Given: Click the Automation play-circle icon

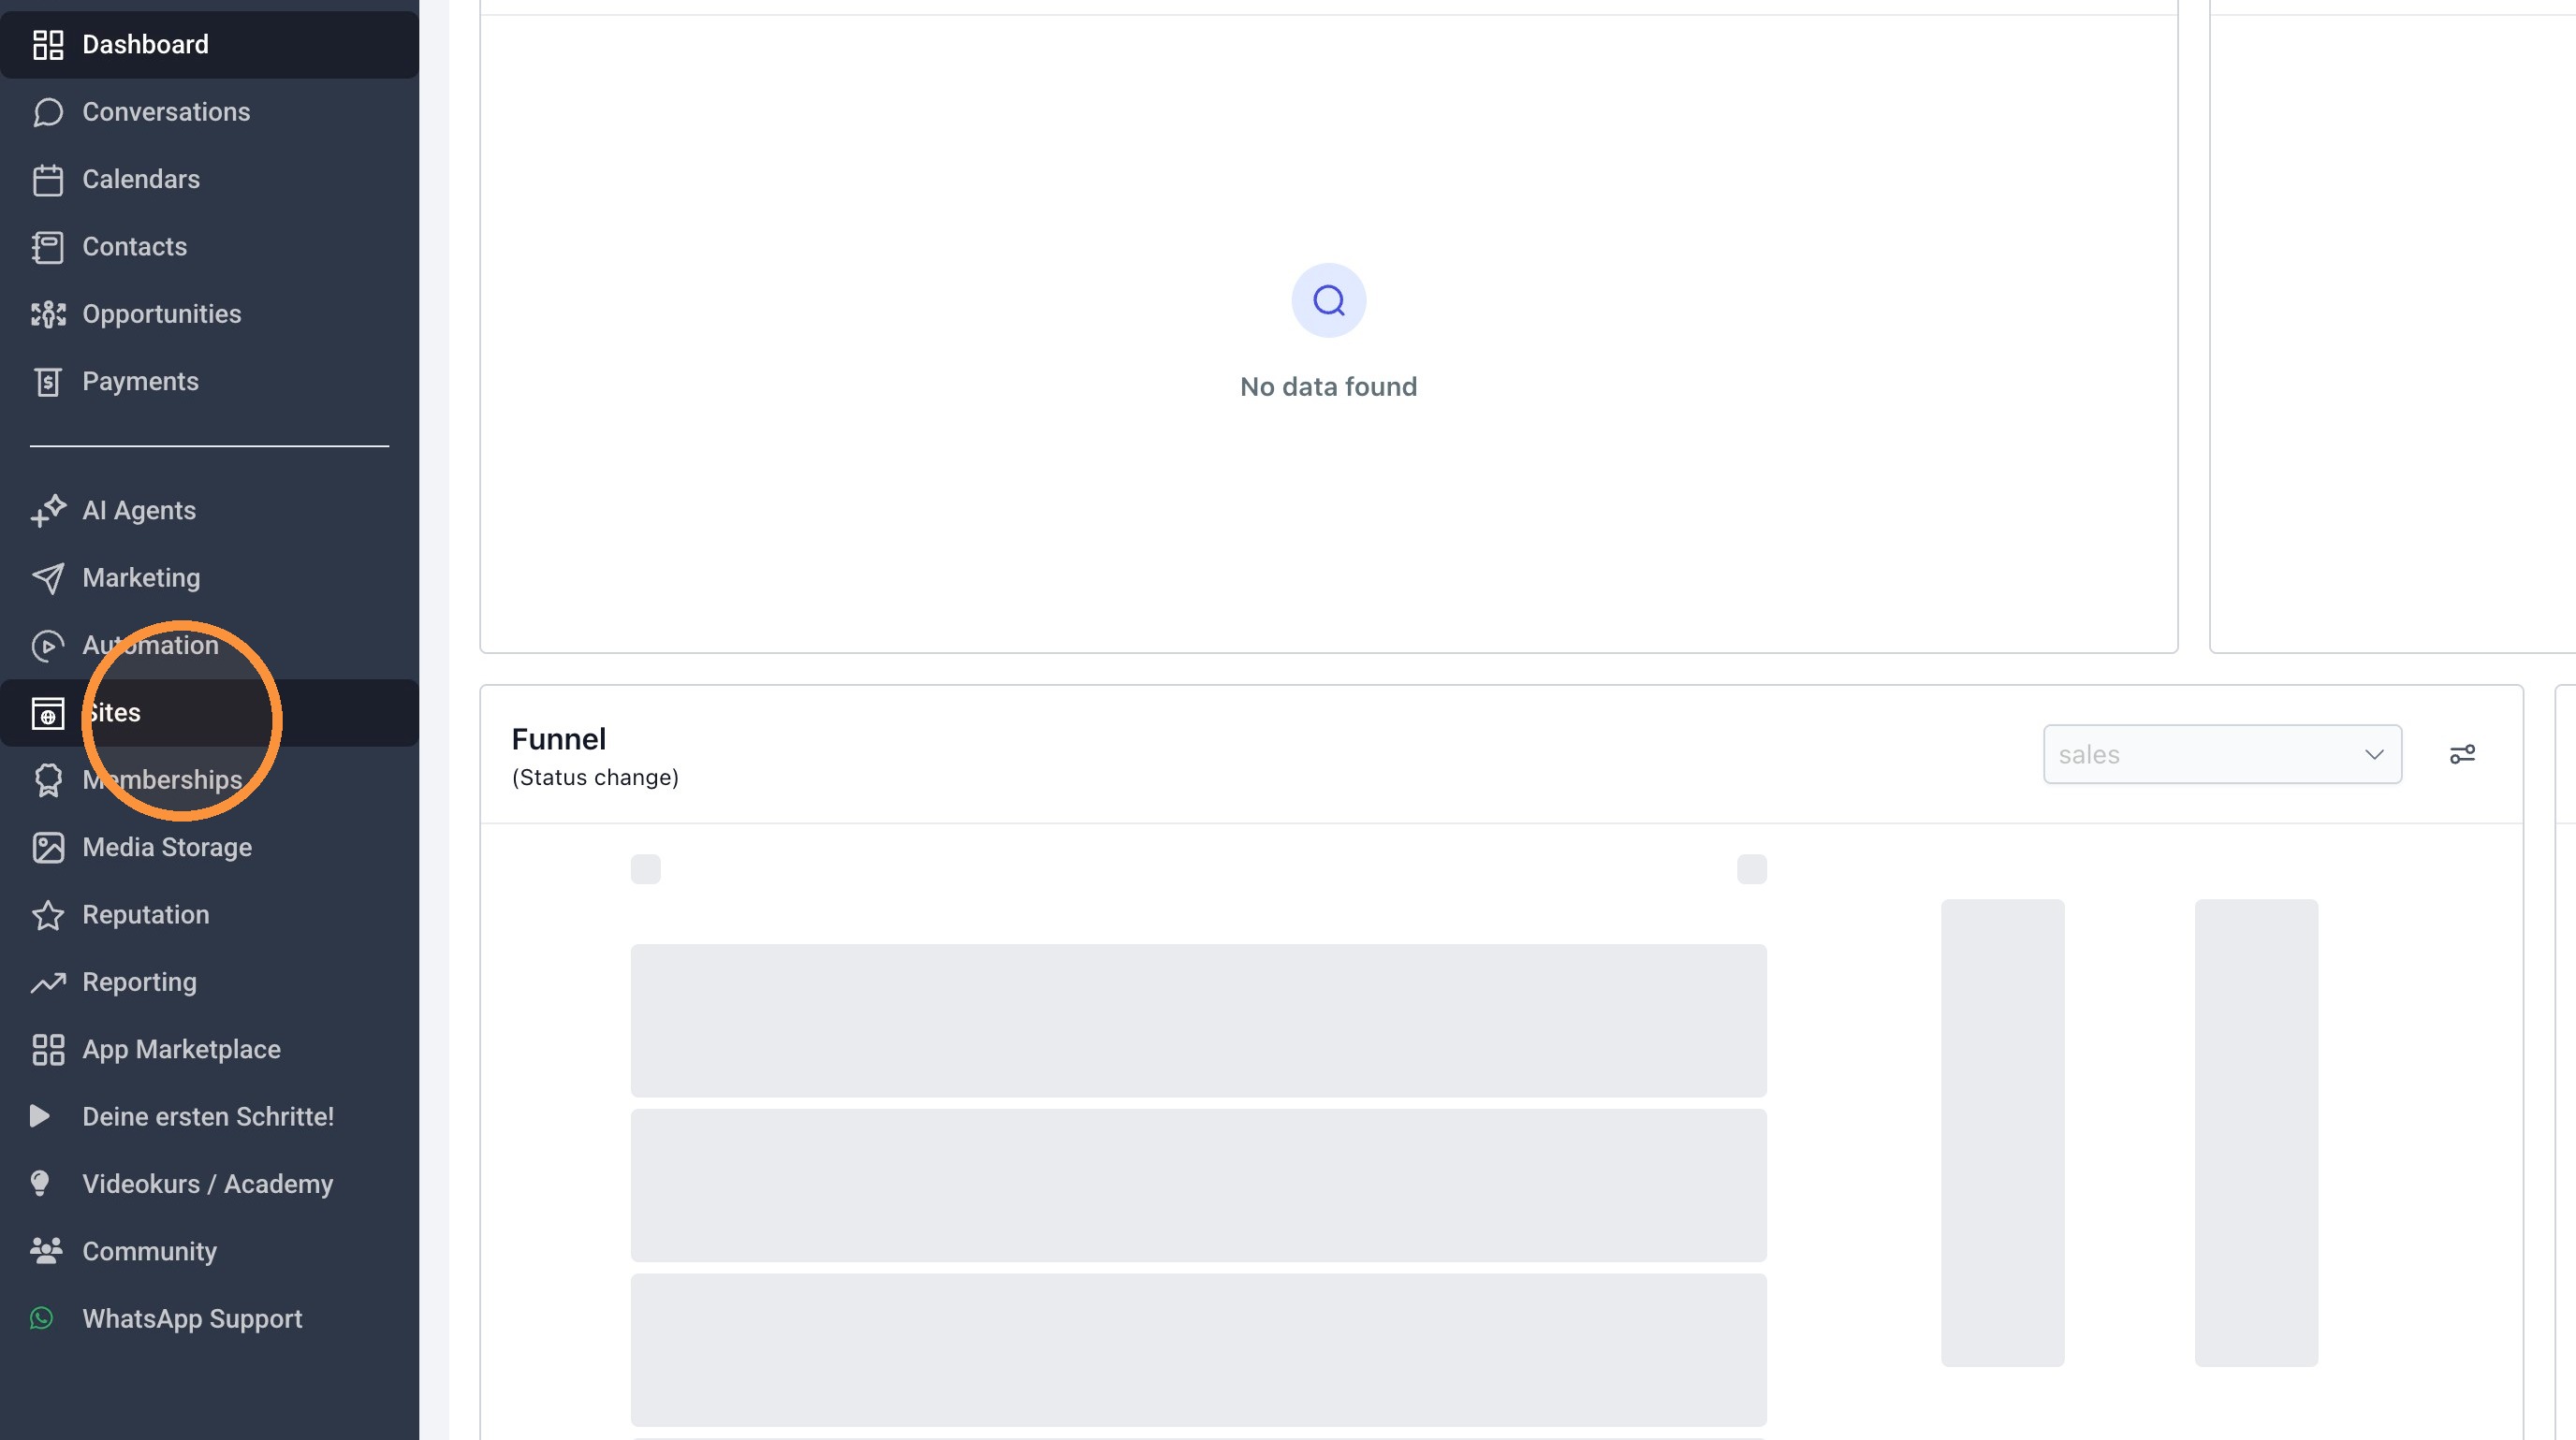Looking at the screenshot, I should (x=48, y=646).
